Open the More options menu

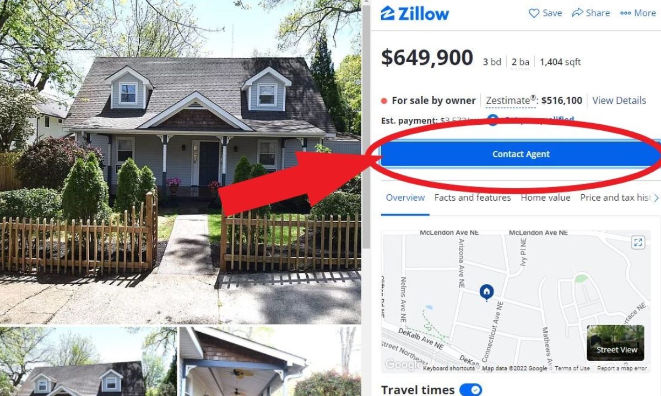[x=638, y=13]
